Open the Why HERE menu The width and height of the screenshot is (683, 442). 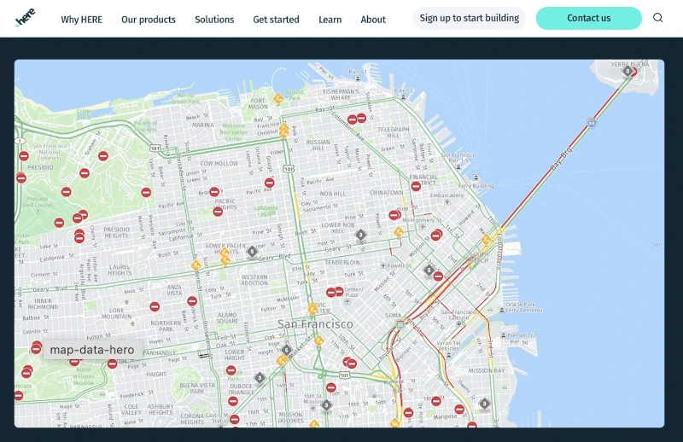click(81, 20)
